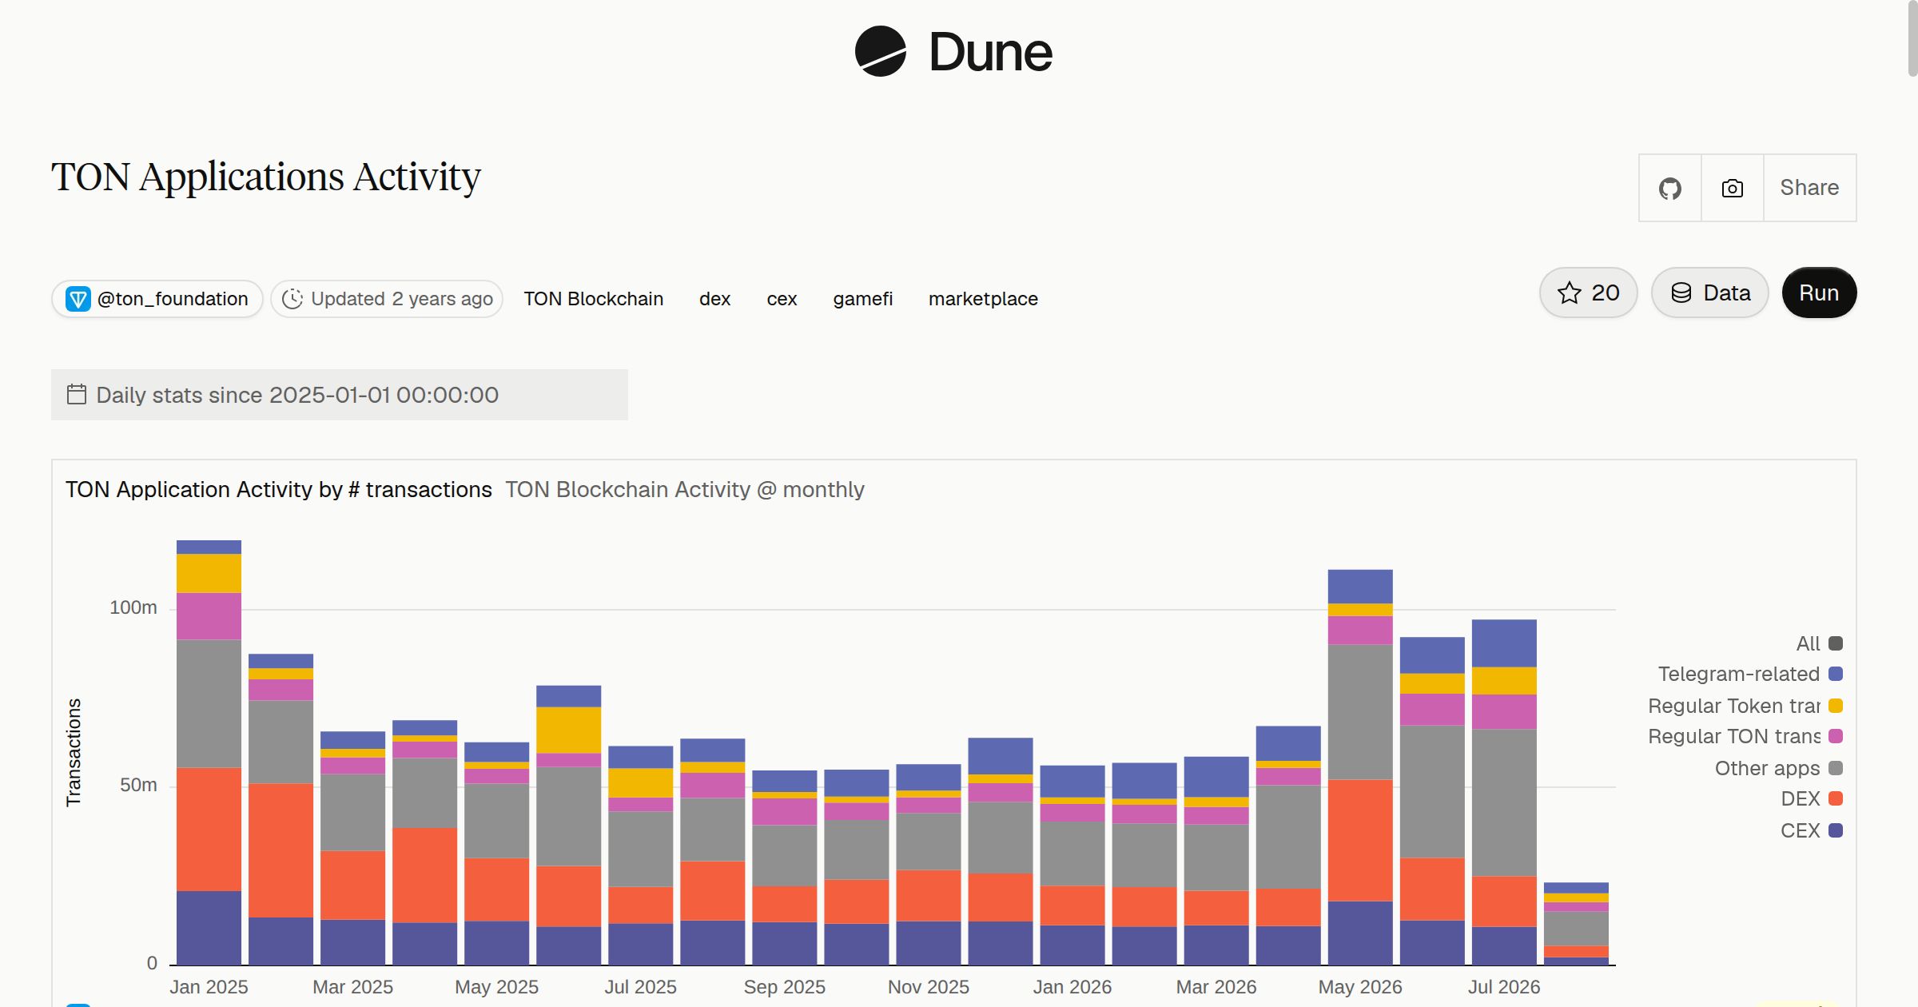Click the 100m y-axis label

point(133,607)
